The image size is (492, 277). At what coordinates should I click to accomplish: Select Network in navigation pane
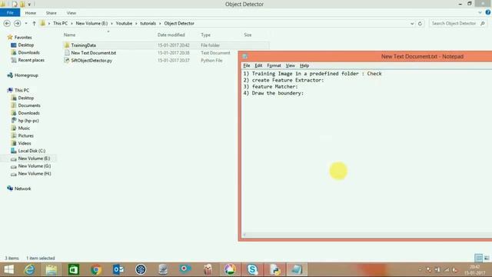(x=22, y=189)
